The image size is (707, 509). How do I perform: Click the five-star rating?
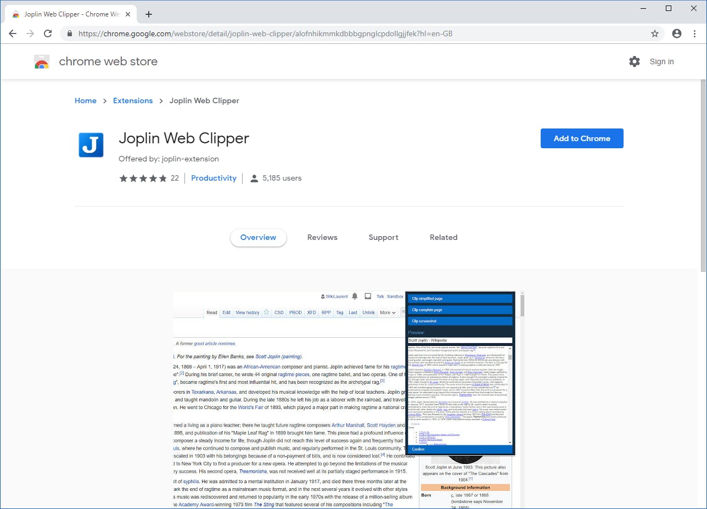(143, 178)
